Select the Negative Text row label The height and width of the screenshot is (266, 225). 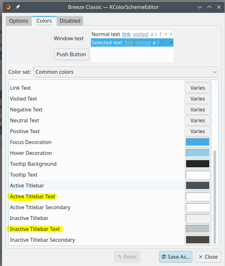click(26, 110)
